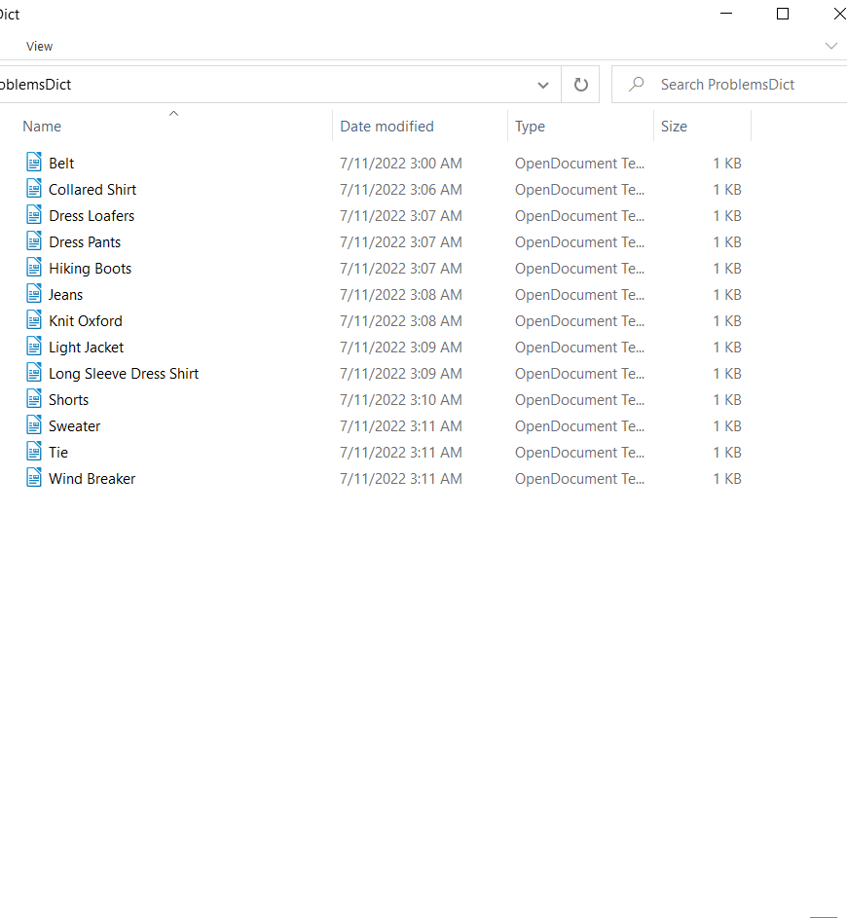Click the Tie document icon
Image resolution: width=847 pixels, height=918 pixels.
(34, 452)
